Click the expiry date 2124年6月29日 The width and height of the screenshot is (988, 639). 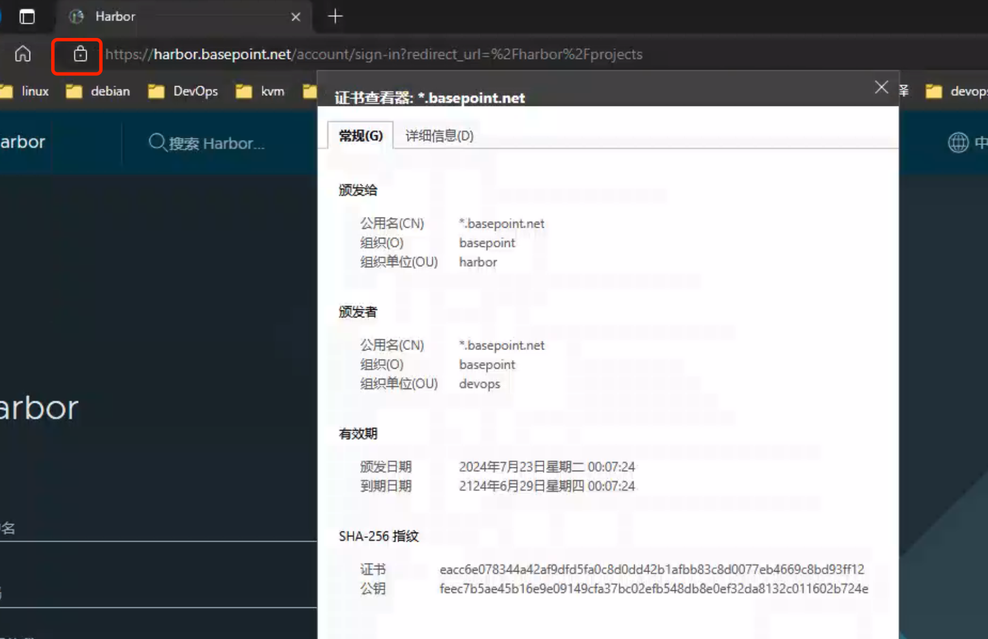click(x=547, y=487)
